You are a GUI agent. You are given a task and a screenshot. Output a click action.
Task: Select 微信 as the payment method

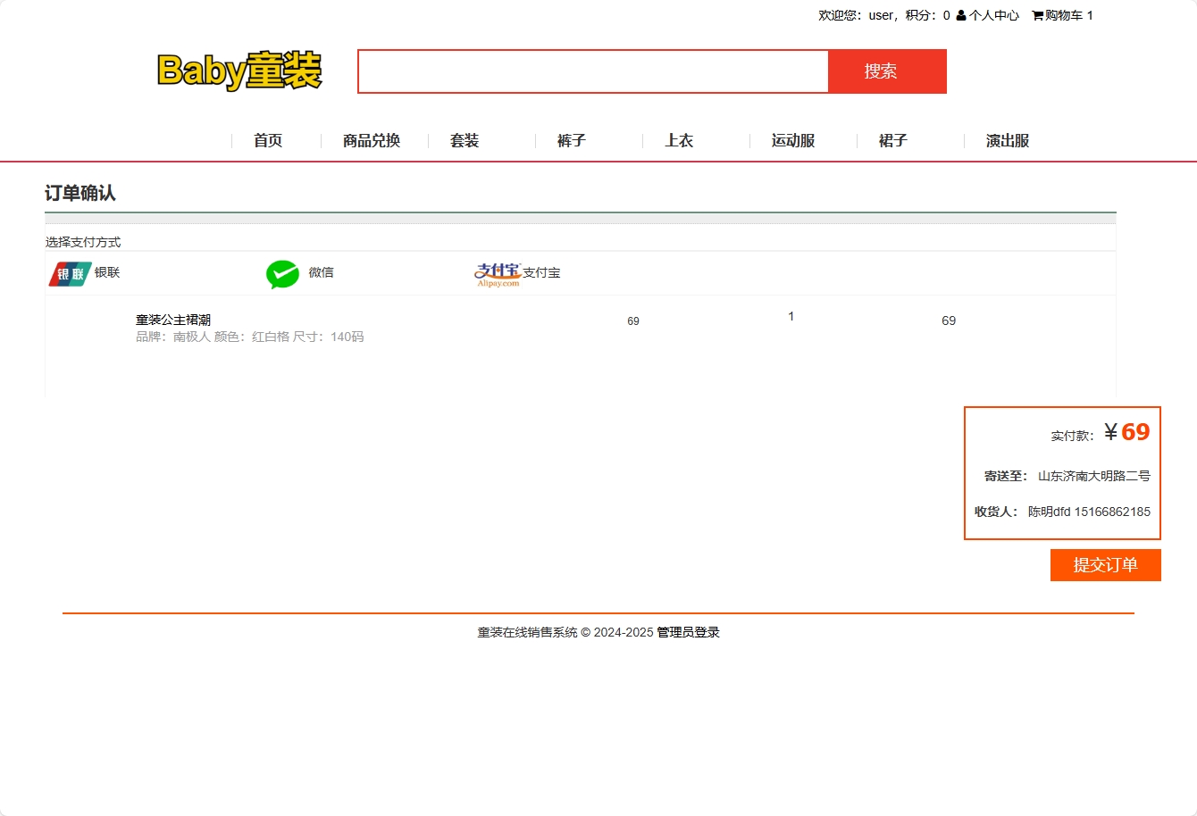[322, 273]
